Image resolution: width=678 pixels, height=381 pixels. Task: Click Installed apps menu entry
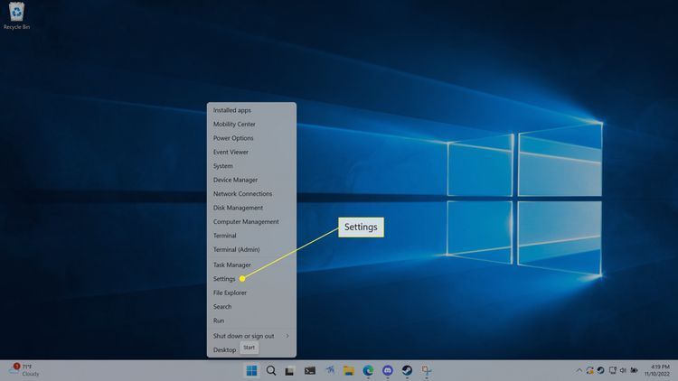click(x=232, y=110)
